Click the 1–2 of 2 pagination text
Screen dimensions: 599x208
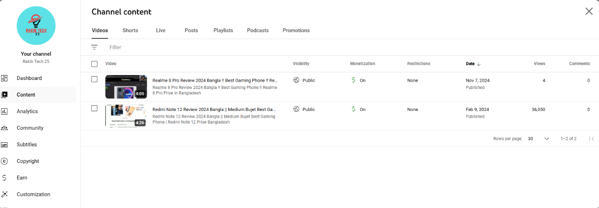click(x=568, y=139)
